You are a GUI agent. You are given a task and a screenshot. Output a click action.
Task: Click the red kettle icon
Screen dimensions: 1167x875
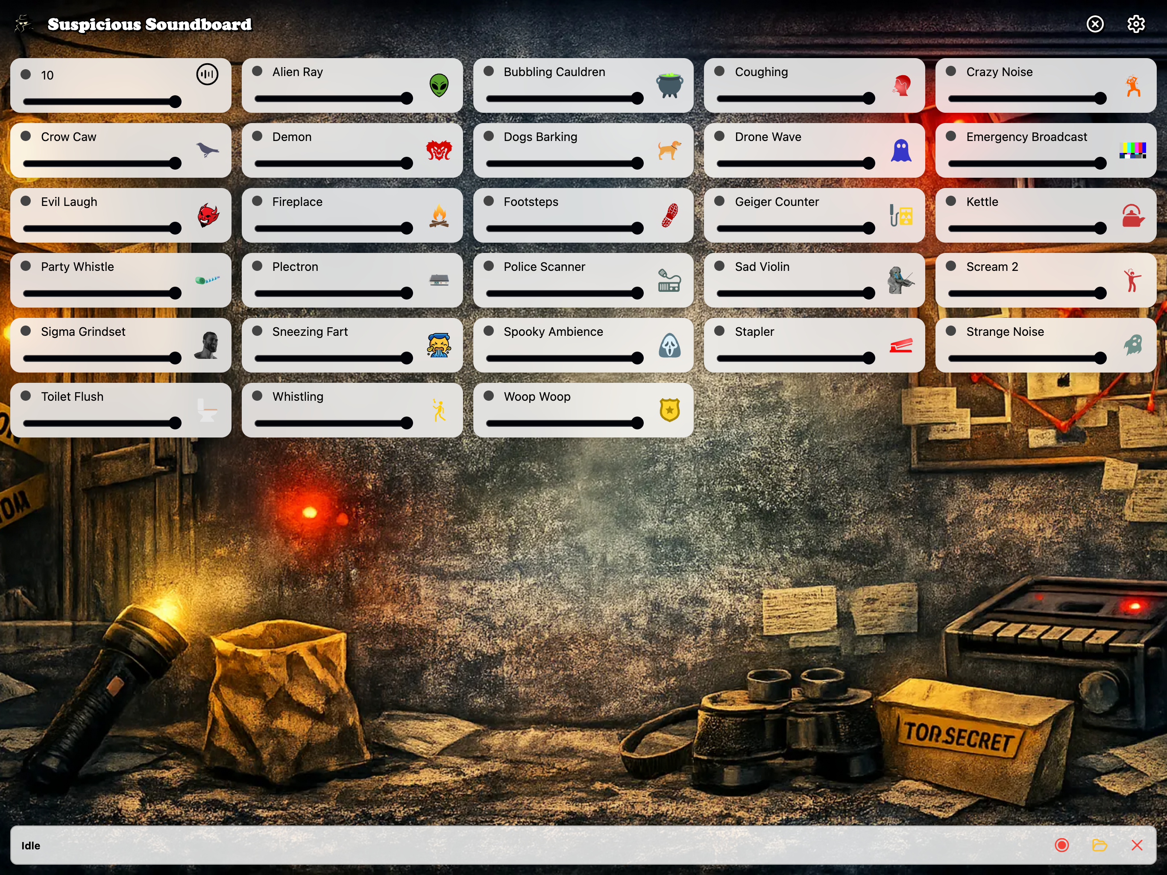click(x=1133, y=215)
